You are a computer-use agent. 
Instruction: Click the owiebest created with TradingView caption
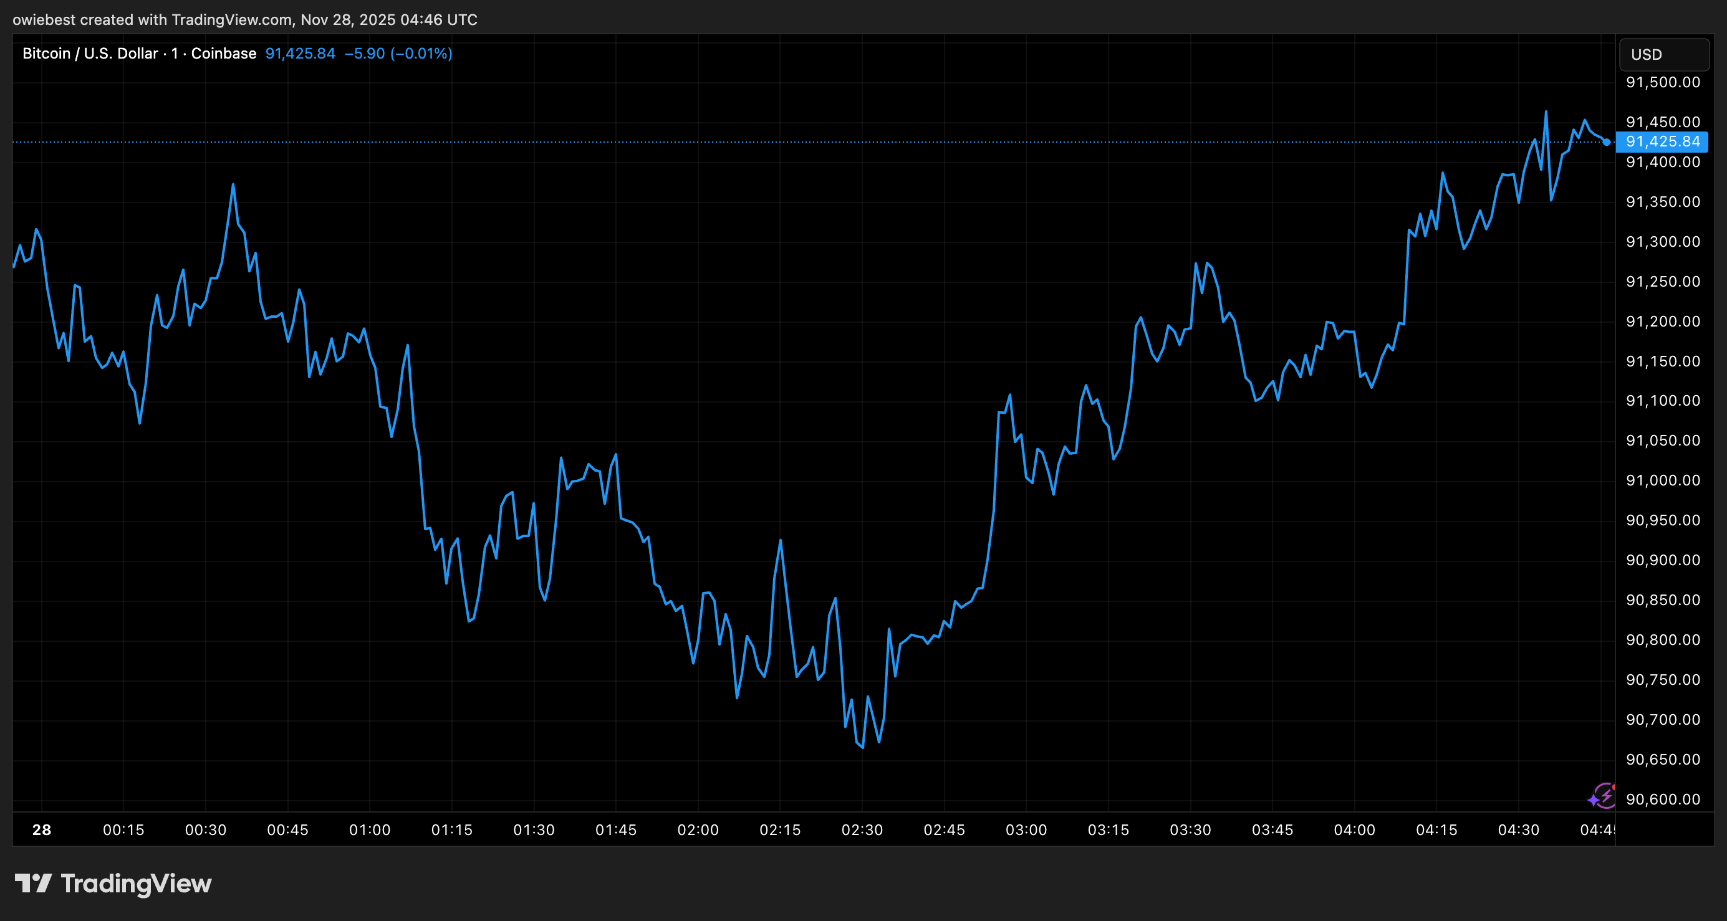click(244, 19)
